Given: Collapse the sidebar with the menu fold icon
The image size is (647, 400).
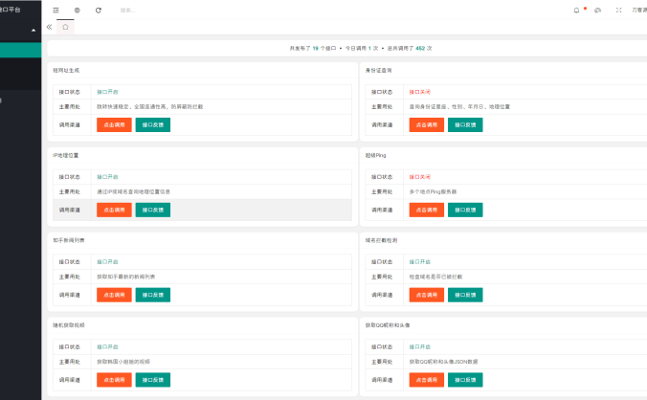Looking at the screenshot, I should click(x=56, y=10).
